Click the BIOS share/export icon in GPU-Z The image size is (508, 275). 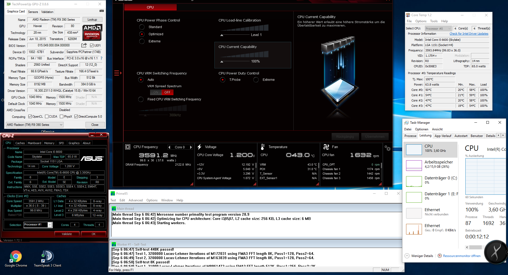click(84, 45)
